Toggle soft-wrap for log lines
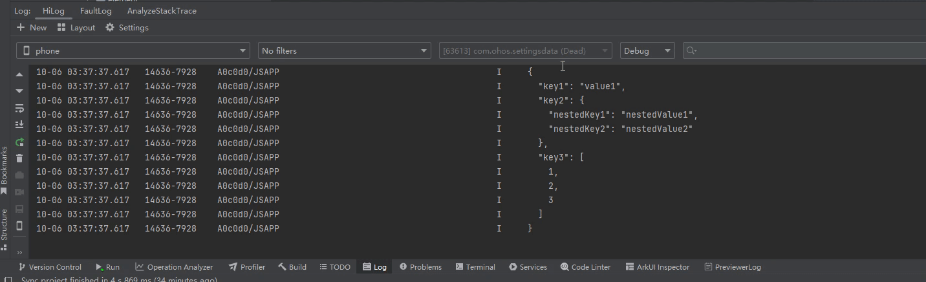This screenshot has width=926, height=282. coord(19,108)
